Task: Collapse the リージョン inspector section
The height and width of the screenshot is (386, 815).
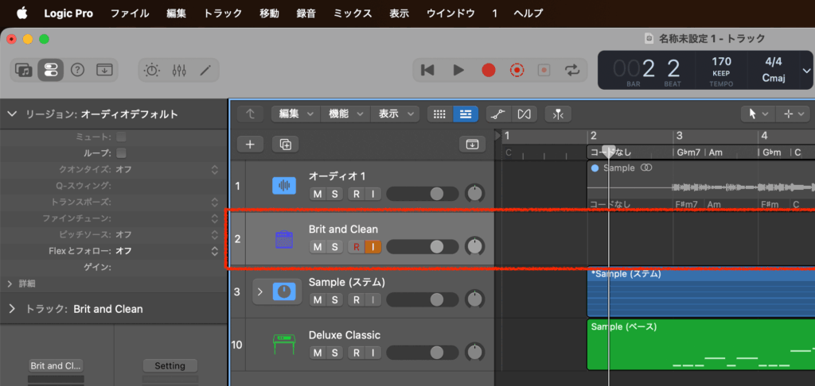Action: tap(13, 114)
